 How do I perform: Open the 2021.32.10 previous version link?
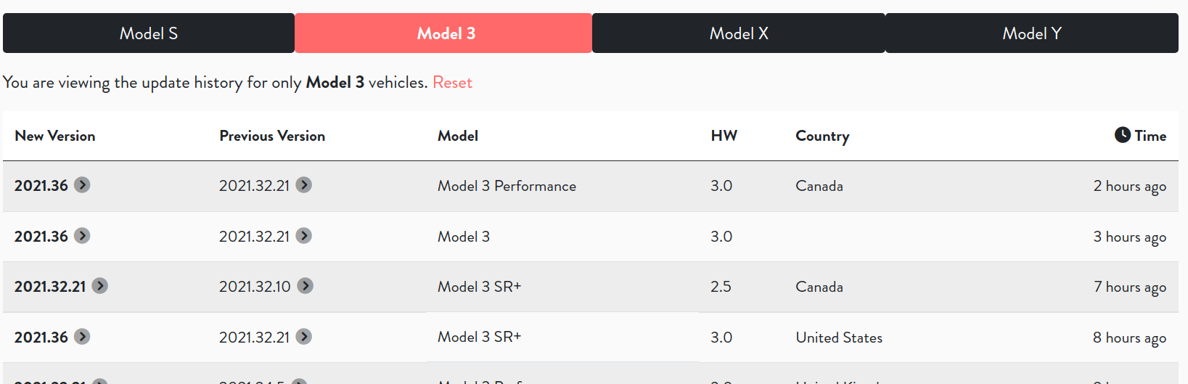click(255, 287)
